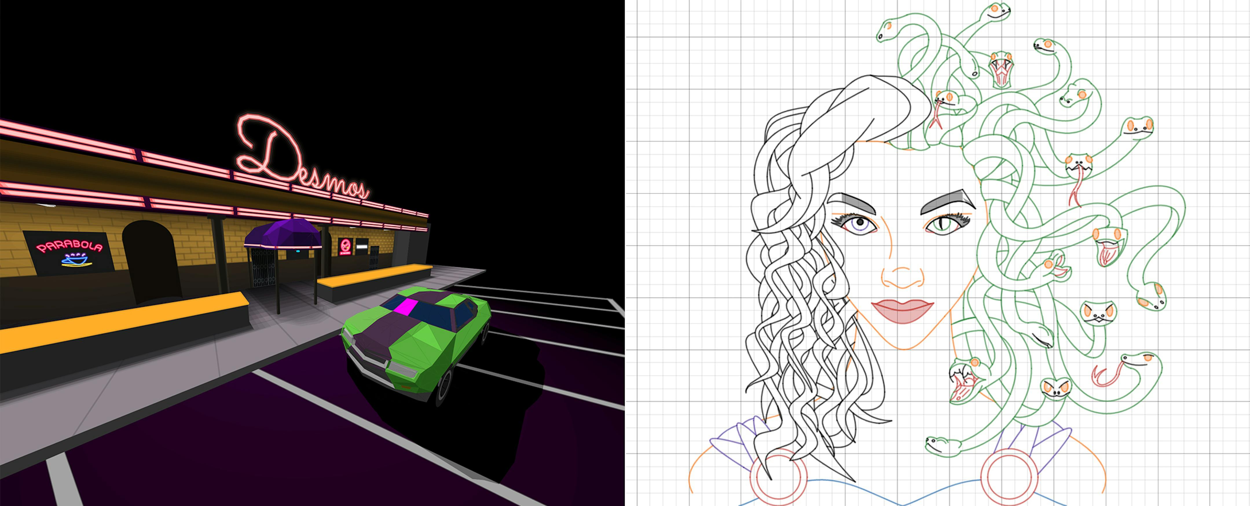Viewport: 1250px width, 506px height.
Task: Click the round red neon door sign
Action: coord(345,246)
